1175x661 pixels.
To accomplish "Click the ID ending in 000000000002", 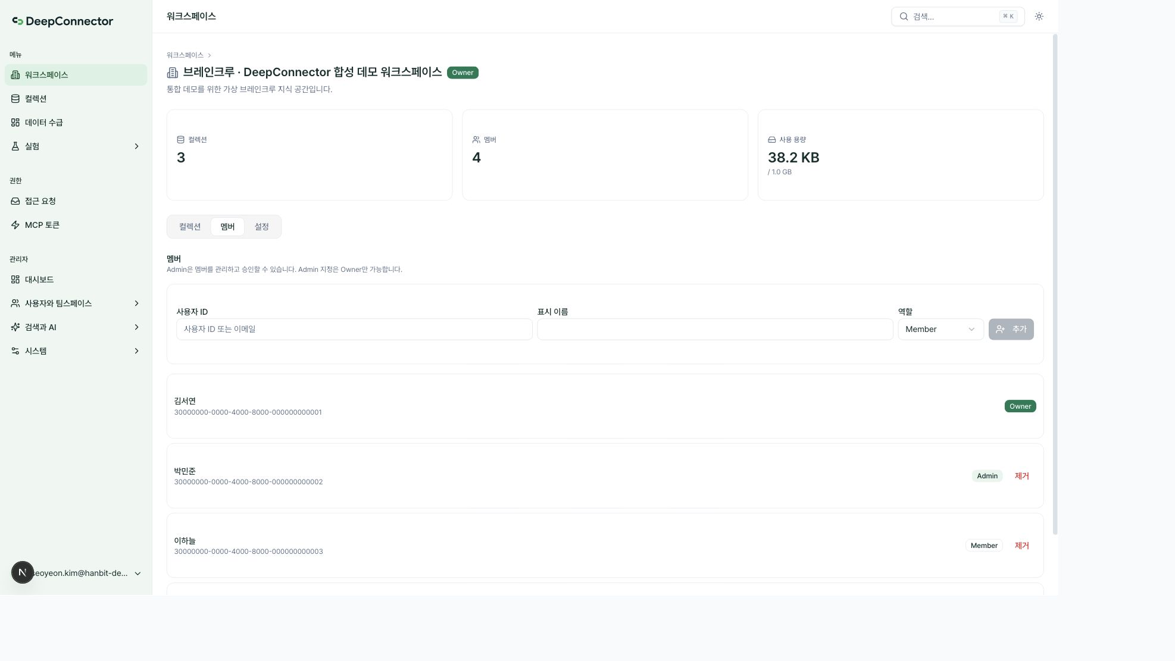I will click(249, 482).
